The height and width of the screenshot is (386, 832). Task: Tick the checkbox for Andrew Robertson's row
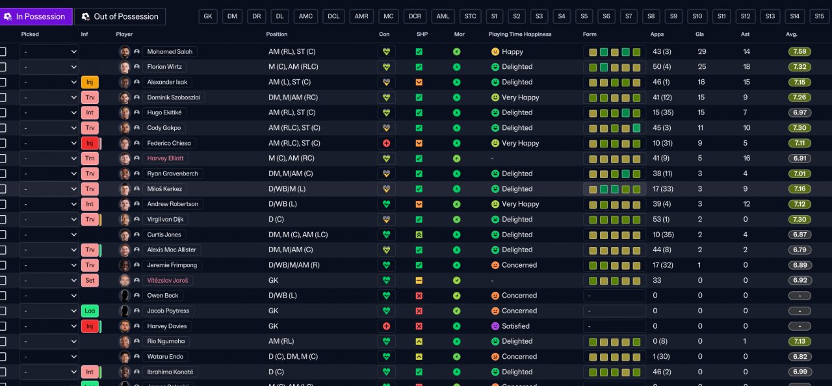(3, 204)
